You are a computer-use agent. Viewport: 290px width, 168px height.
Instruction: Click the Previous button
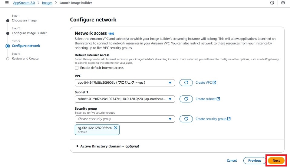pyautogui.click(x=255, y=161)
